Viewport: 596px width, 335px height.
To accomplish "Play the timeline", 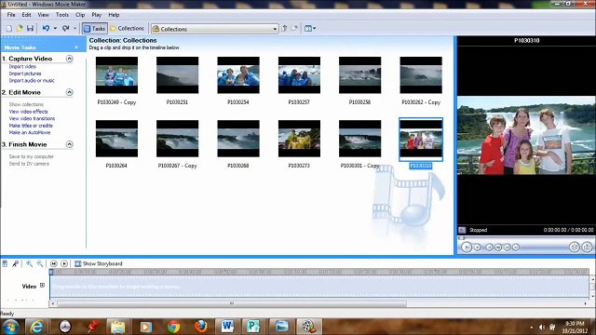I will pyautogui.click(x=64, y=263).
